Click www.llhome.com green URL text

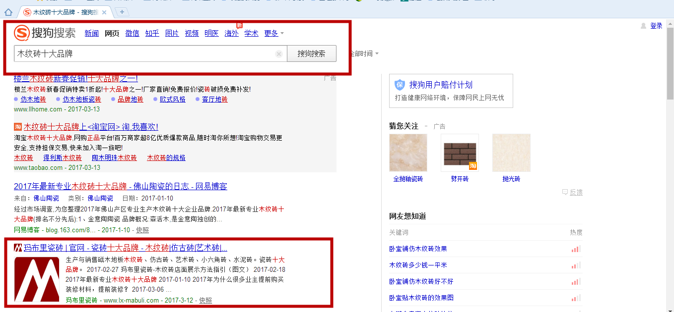pos(38,109)
